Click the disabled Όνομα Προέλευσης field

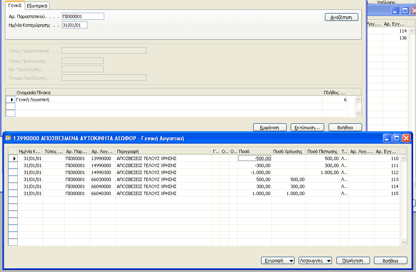(104, 78)
